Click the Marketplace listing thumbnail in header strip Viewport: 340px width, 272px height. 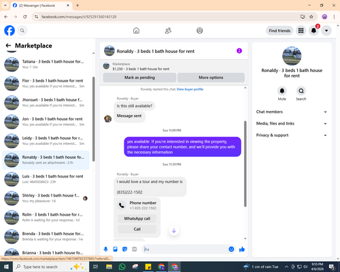click(x=106, y=66)
